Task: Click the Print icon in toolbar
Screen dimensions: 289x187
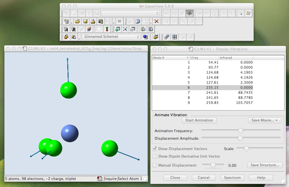Action: (x=93, y=21)
